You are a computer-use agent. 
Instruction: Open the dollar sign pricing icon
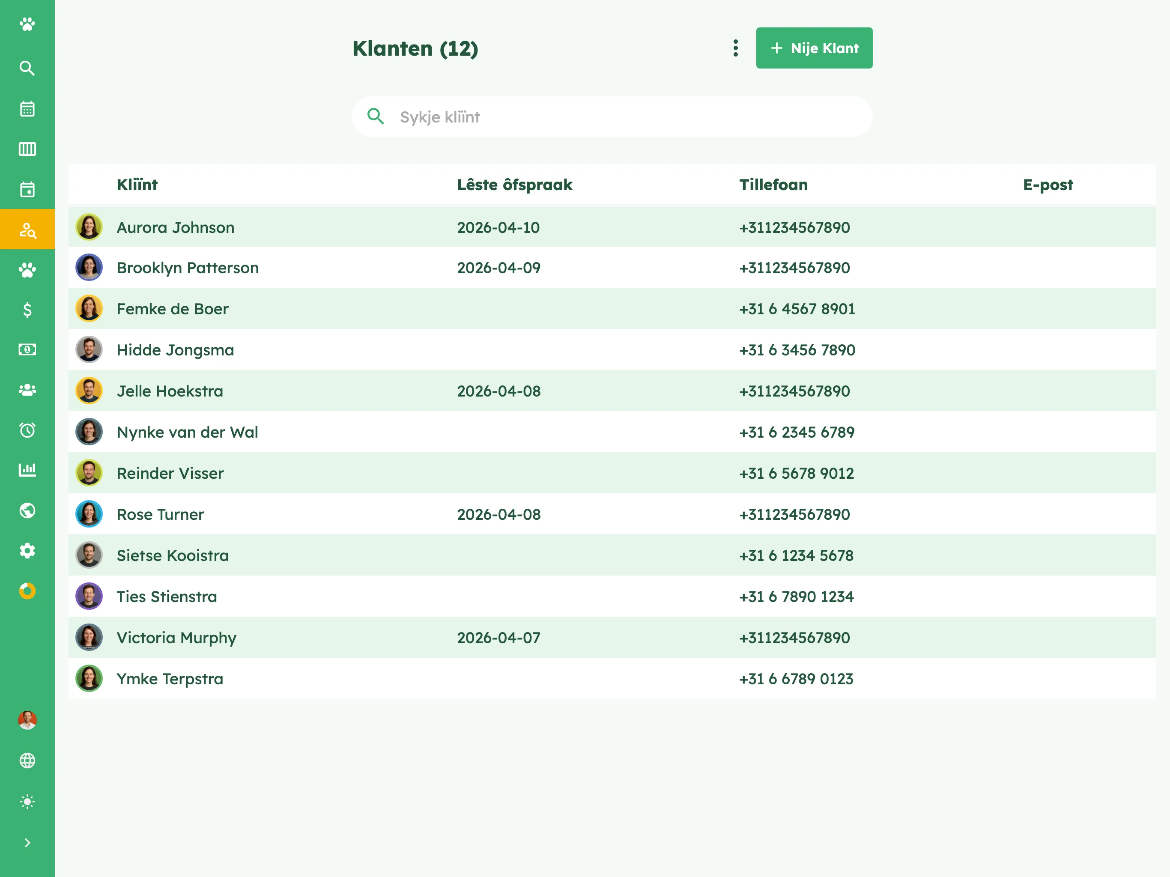[27, 310]
